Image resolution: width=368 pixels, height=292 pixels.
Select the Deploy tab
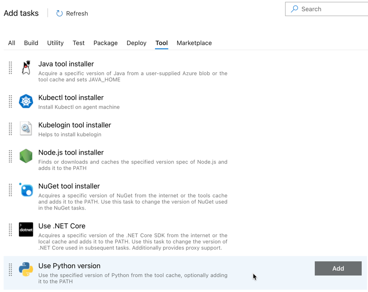pos(136,43)
